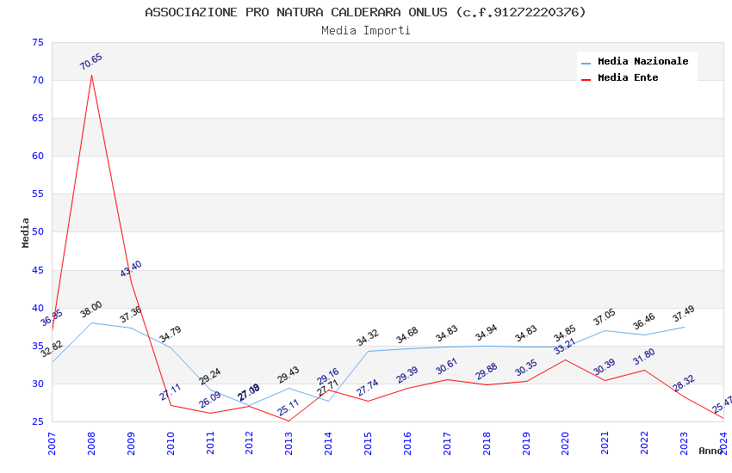This screenshot has width=732, height=473.
Task: Click the data label 34.79
Action: (171, 335)
